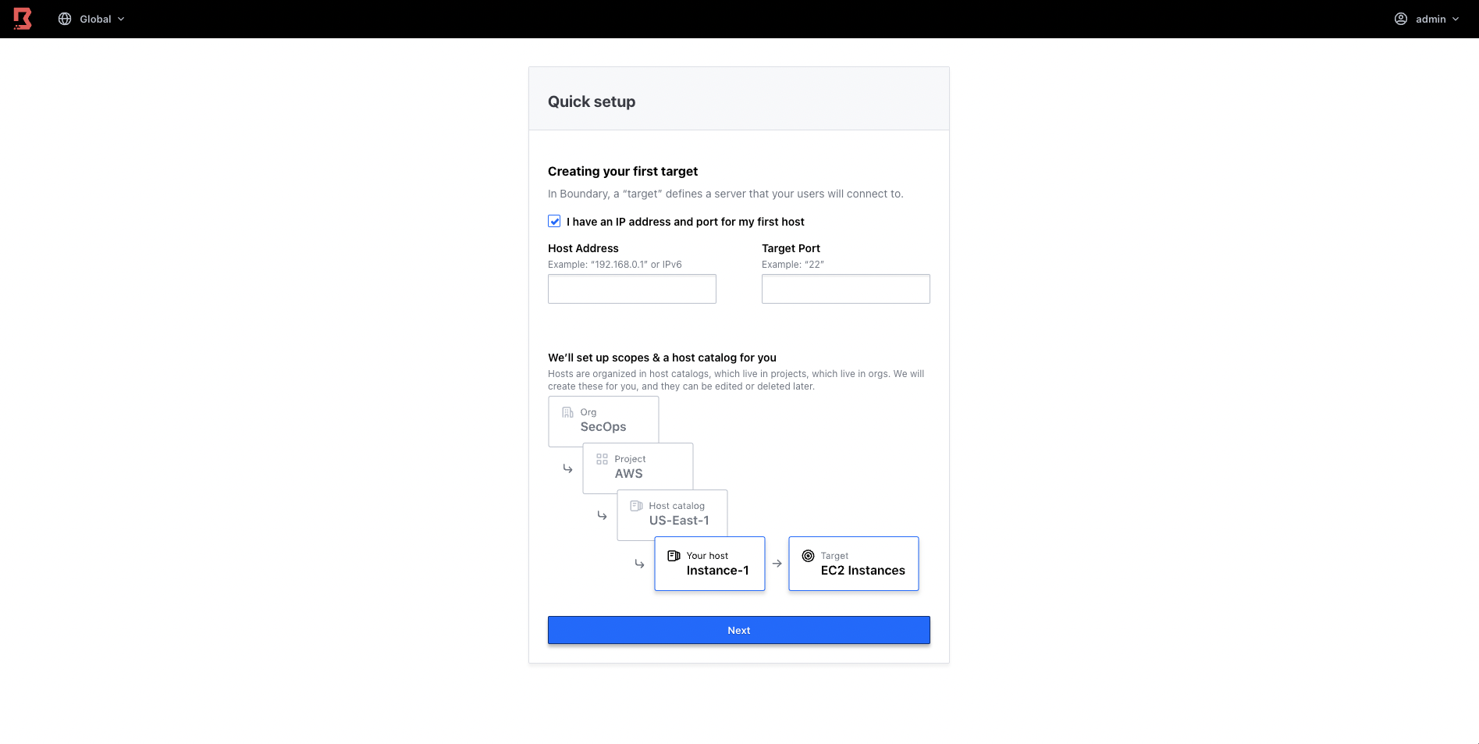
Task: Click the chevron next to Global
Action: [121, 18]
